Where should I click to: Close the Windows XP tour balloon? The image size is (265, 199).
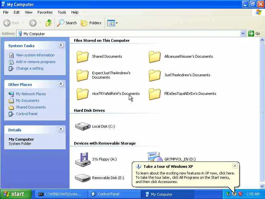click(235, 166)
